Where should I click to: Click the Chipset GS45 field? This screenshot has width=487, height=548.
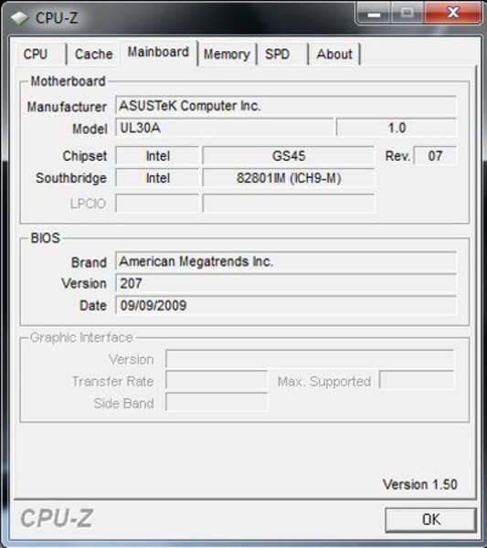point(289,156)
